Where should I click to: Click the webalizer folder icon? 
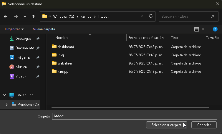click(x=54, y=63)
